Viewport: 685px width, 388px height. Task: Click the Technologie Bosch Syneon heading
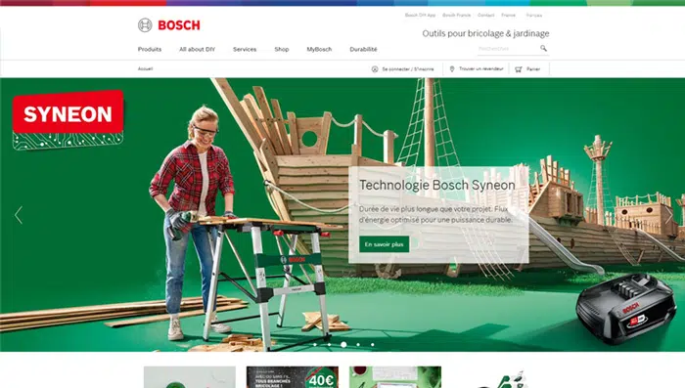[x=437, y=185]
